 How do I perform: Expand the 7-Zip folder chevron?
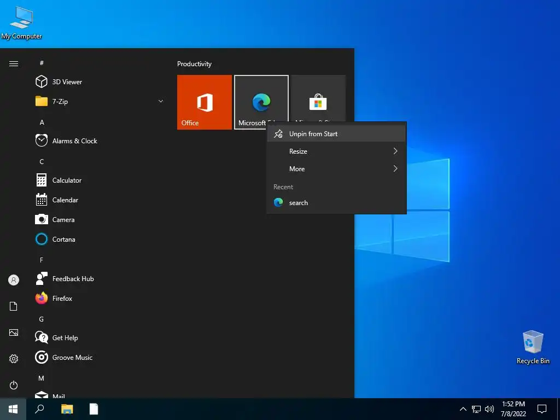(x=161, y=101)
